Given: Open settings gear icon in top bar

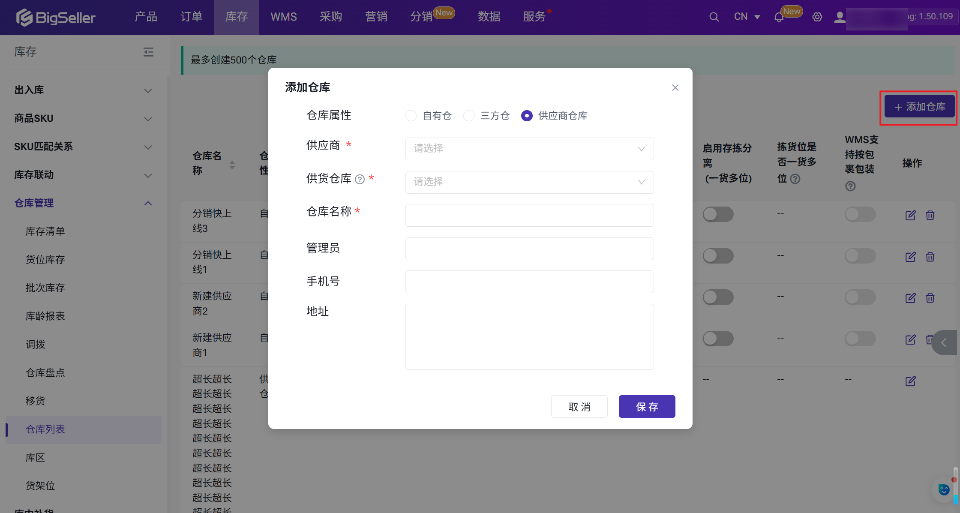Looking at the screenshot, I should tap(817, 17).
